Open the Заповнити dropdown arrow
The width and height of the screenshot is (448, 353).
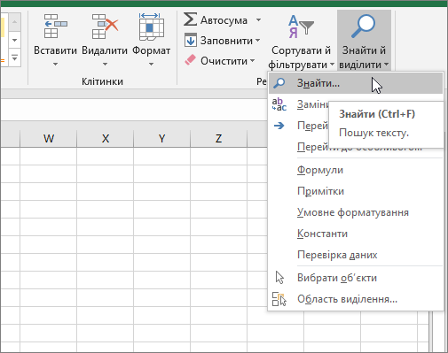click(x=257, y=40)
